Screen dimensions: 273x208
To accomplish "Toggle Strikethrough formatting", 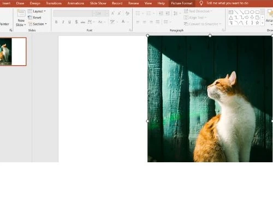I will [x=83, y=22].
